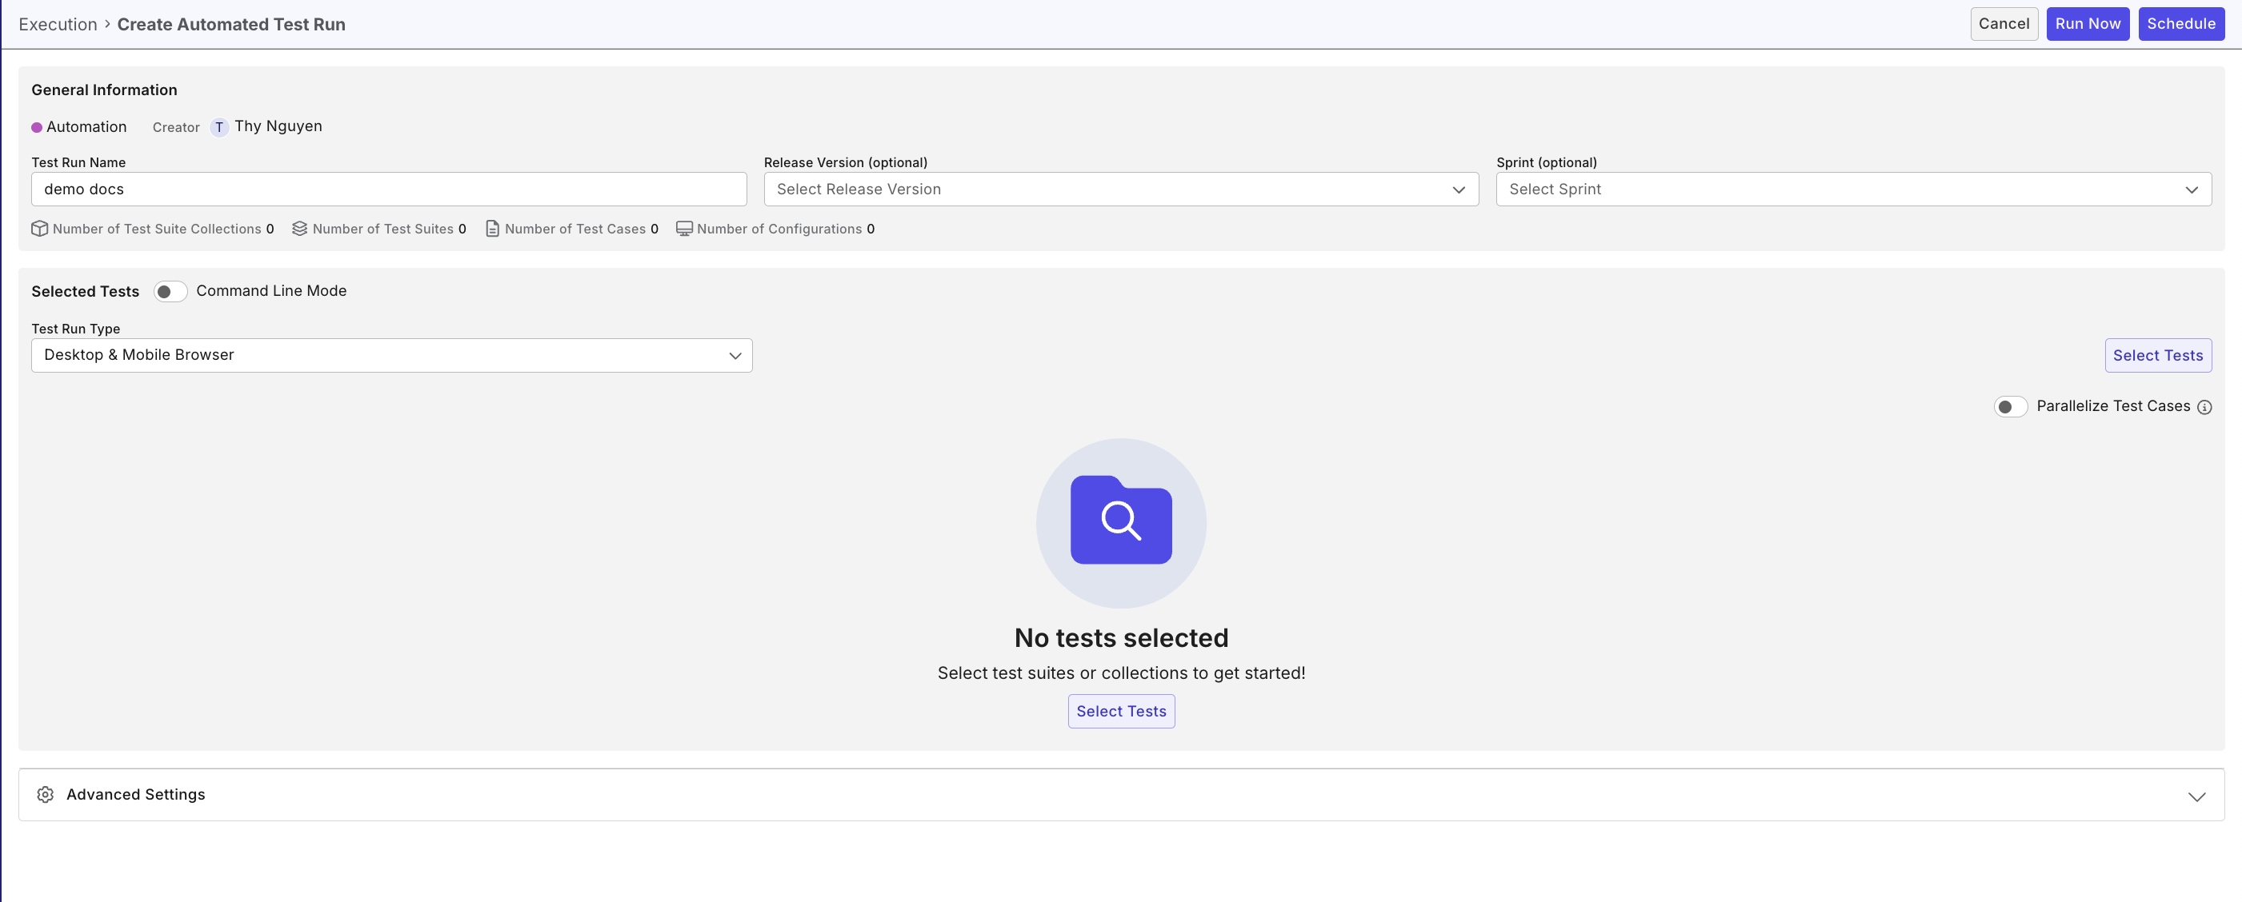The height and width of the screenshot is (902, 2242).
Task: Open the Test Run Type dropdown
Action: [390, 355]
